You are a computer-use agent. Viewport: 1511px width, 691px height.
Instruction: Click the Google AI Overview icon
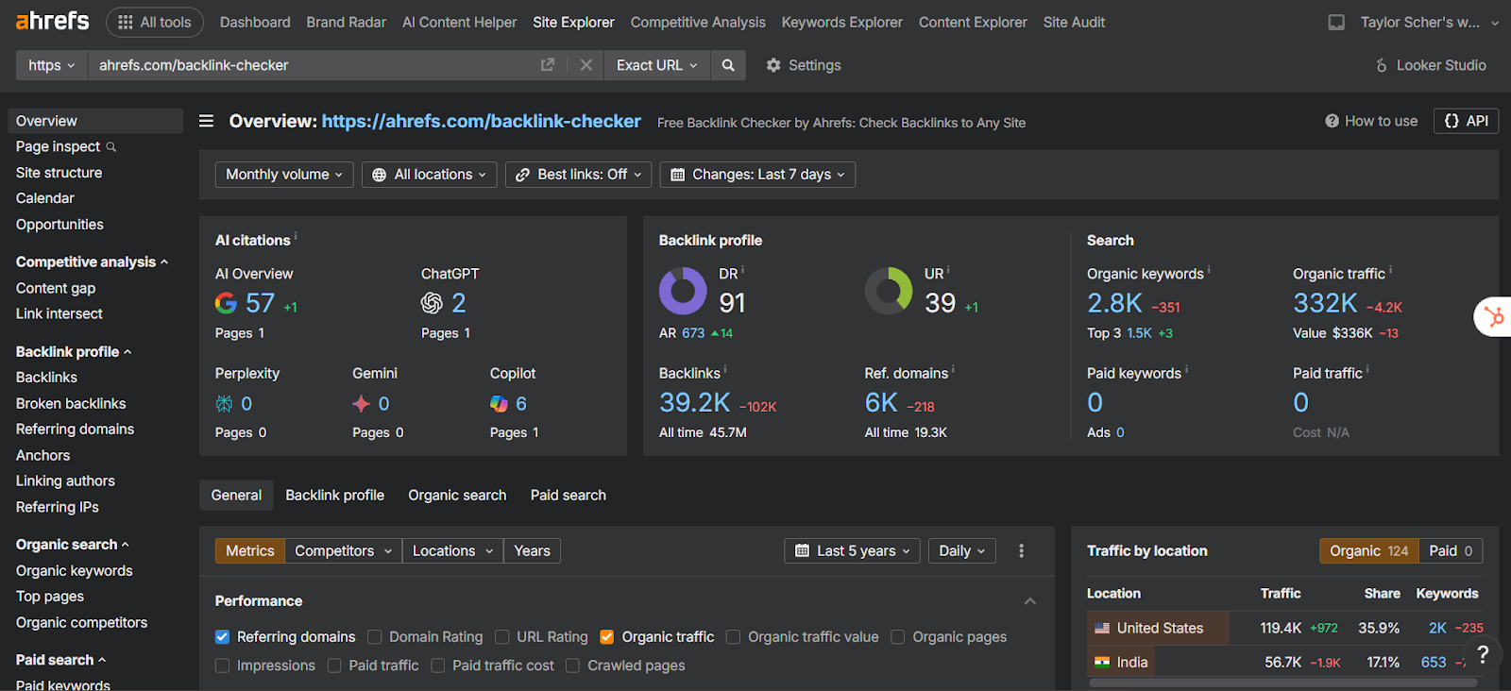pos(226,303)
